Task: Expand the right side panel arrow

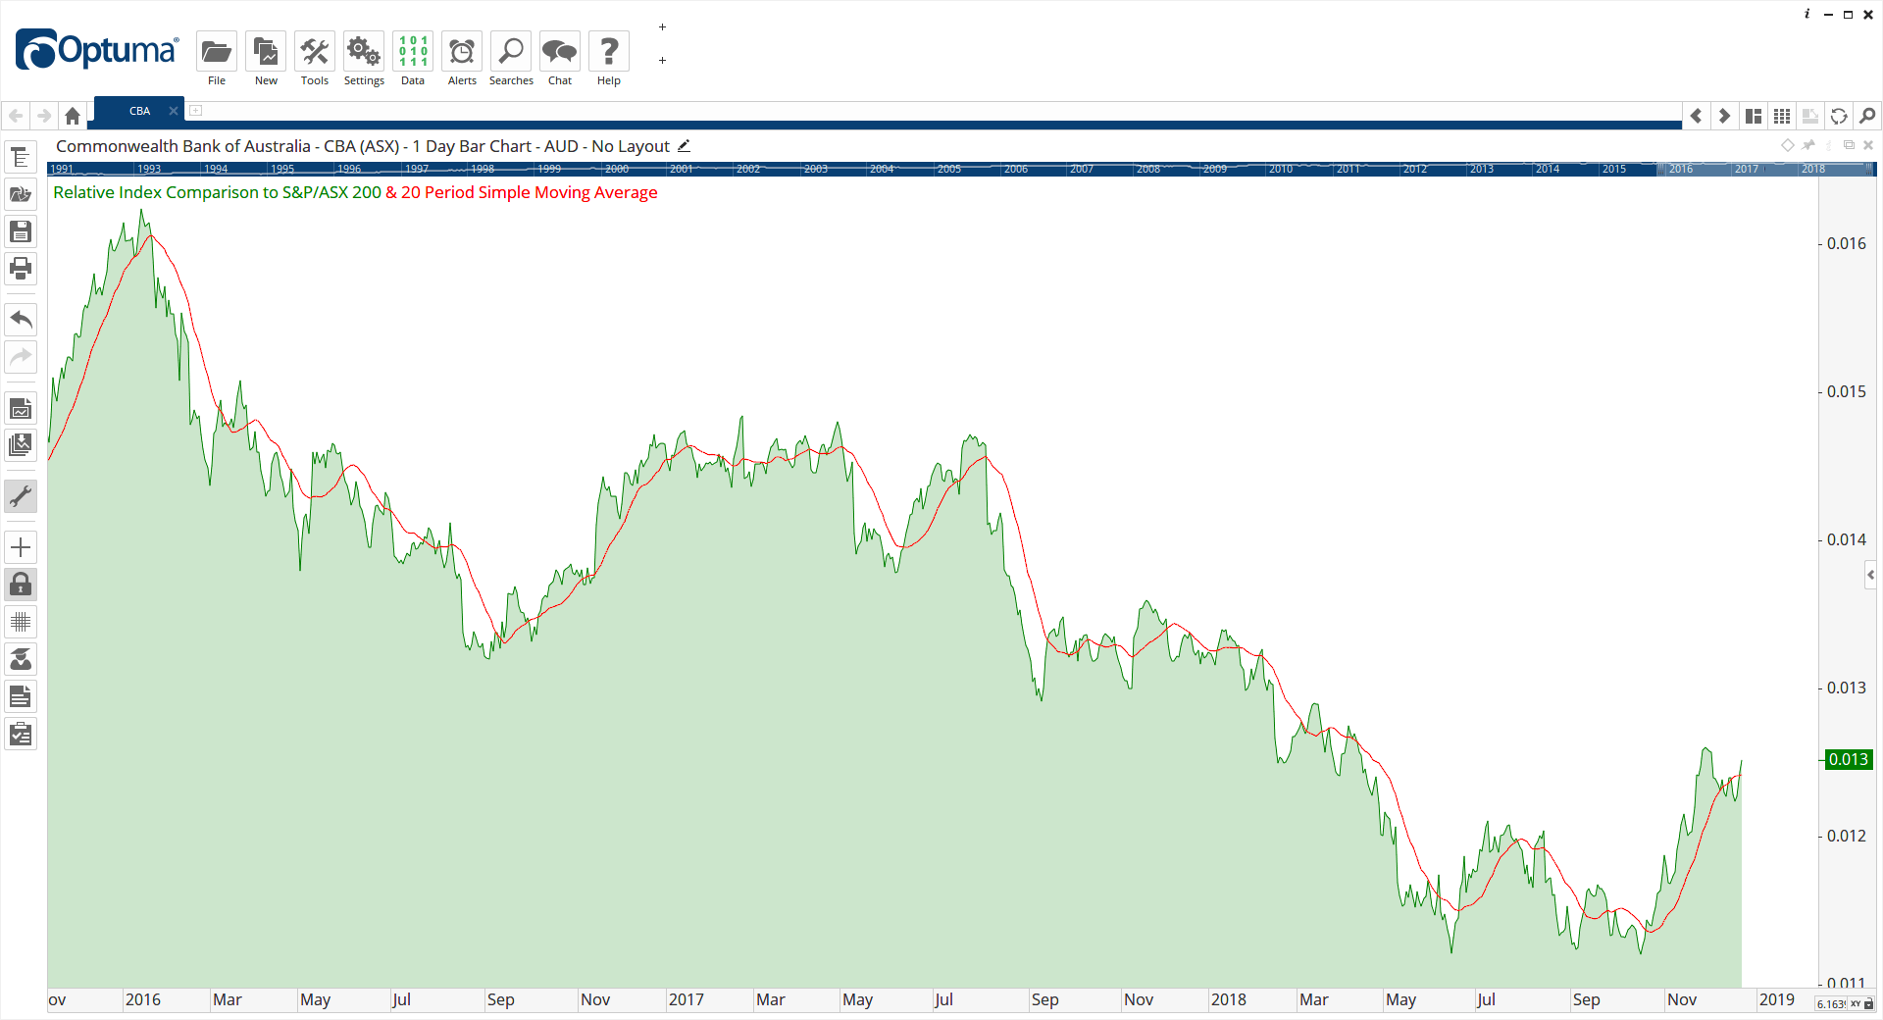Action: point(1871,575)
